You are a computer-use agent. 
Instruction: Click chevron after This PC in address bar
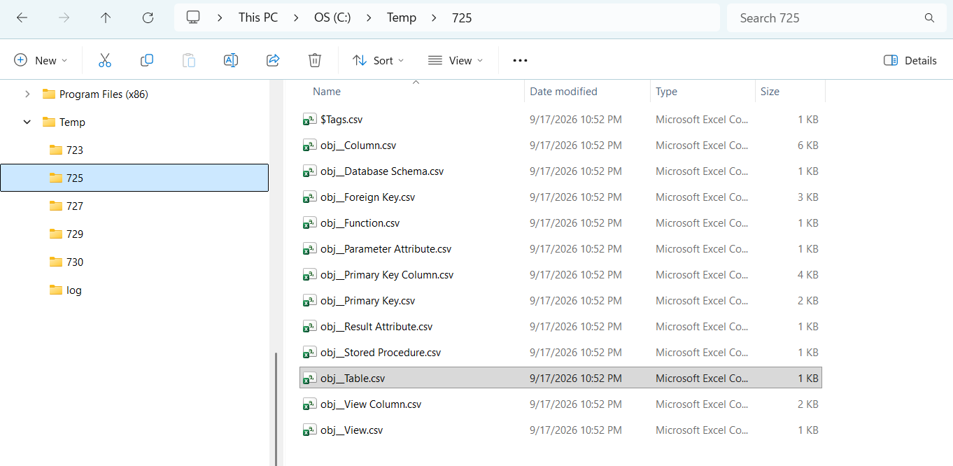(297, 18)
